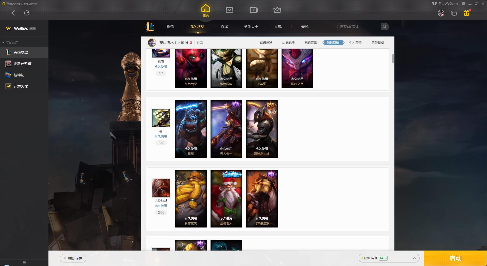
Task: Click the 3/9 skin count for 易
Action: (161, 143)
